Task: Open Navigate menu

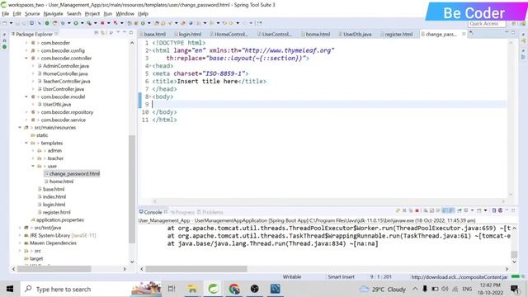Action: coord(53,14)
